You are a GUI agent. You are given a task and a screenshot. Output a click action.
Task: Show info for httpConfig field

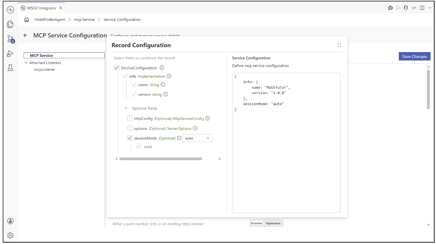pyautogui.click(x=208, y=118)
